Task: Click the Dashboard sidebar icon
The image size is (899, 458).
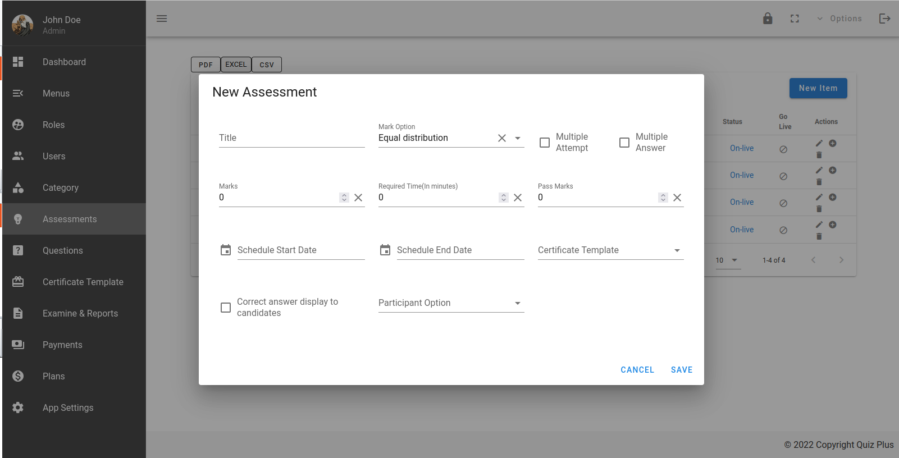Action: click(18, 62)
